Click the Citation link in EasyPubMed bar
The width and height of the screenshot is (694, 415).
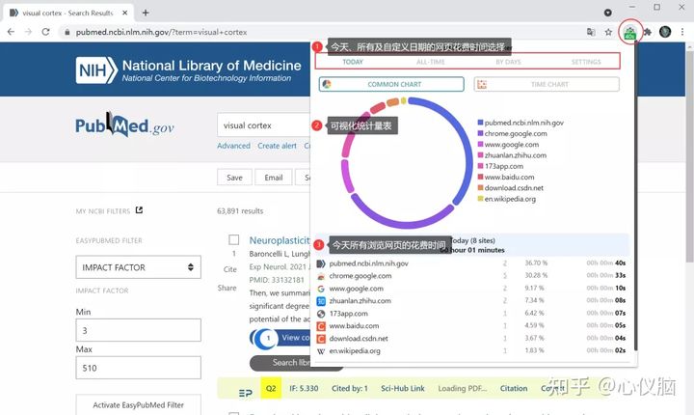(514, 388)
